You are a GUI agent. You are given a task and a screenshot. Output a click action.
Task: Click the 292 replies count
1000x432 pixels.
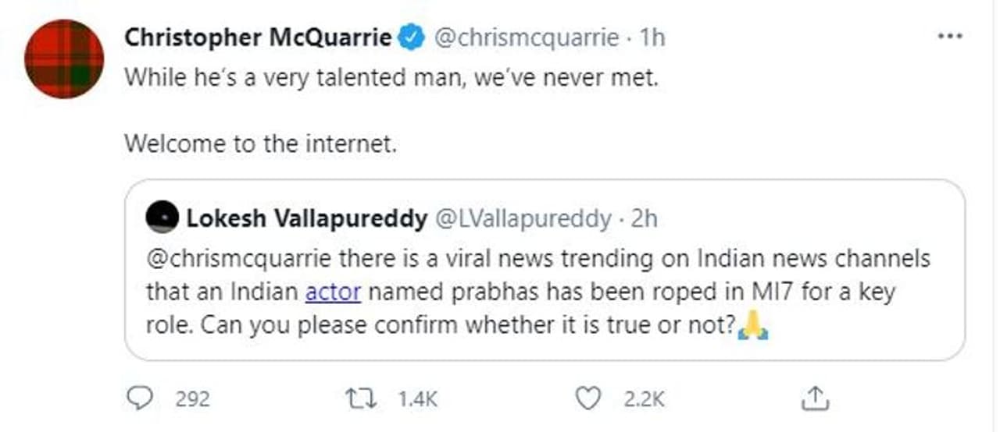click(192, 399)
